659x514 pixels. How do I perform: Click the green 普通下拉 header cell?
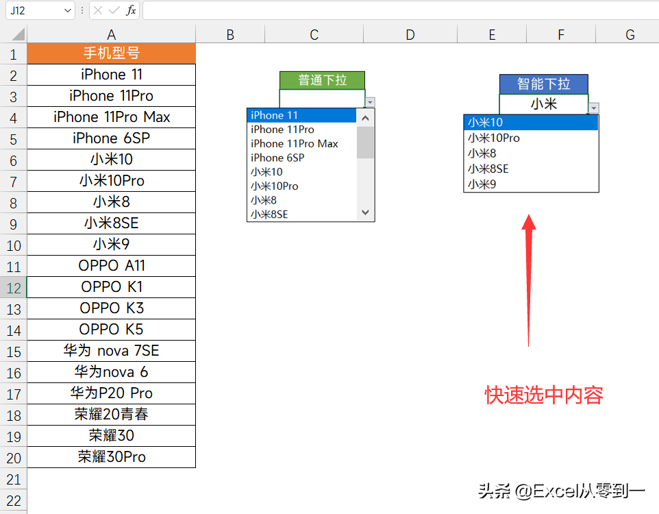(x=322, y=80)
